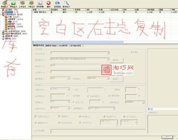This screenshot has width=178, height=140.
Task: Open the long dropdown beside the category button
Action: coord(80,59)
